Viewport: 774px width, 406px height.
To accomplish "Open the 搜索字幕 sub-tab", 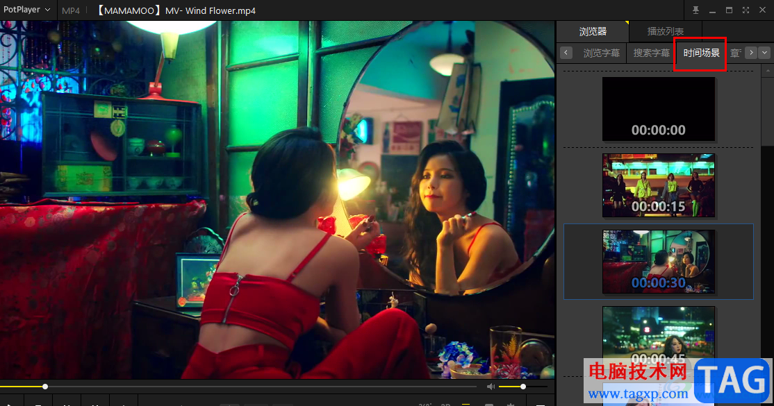I will point(652,53).
